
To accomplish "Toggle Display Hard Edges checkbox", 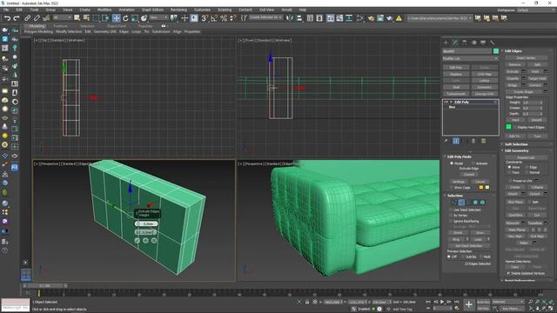I will click(515, 127).
